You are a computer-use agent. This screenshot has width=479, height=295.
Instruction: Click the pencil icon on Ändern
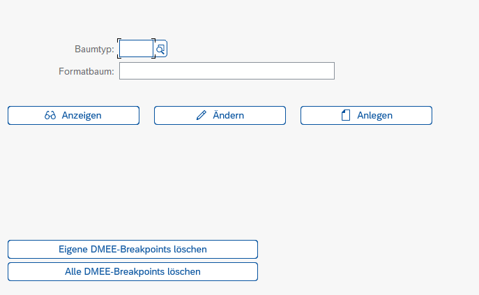click(x=202, y=116)
